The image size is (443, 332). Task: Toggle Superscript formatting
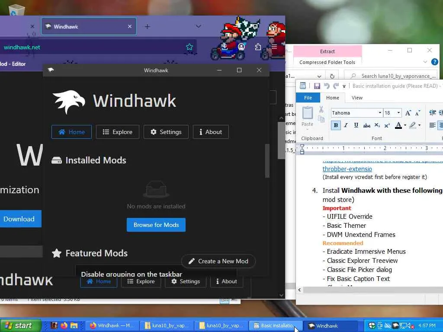tap(387, 125)
